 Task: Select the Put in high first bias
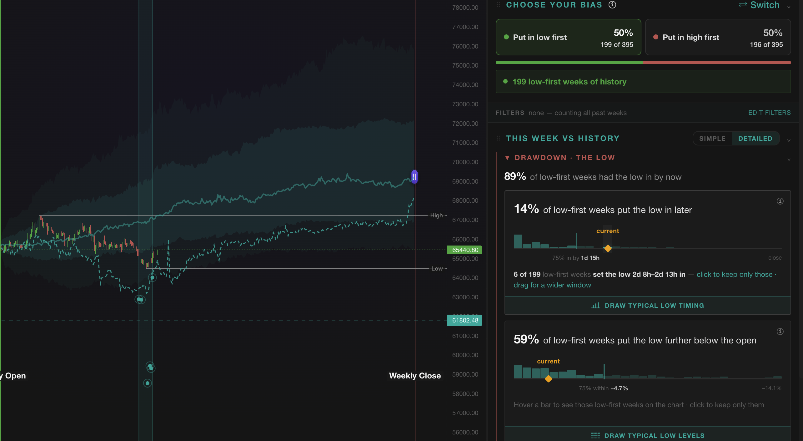pos(718,37)
